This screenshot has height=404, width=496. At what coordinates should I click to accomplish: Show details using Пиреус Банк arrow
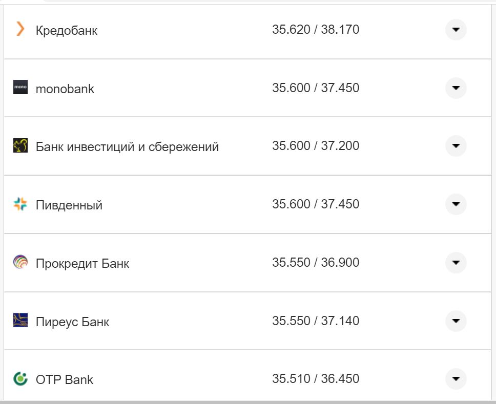[456, 321]
